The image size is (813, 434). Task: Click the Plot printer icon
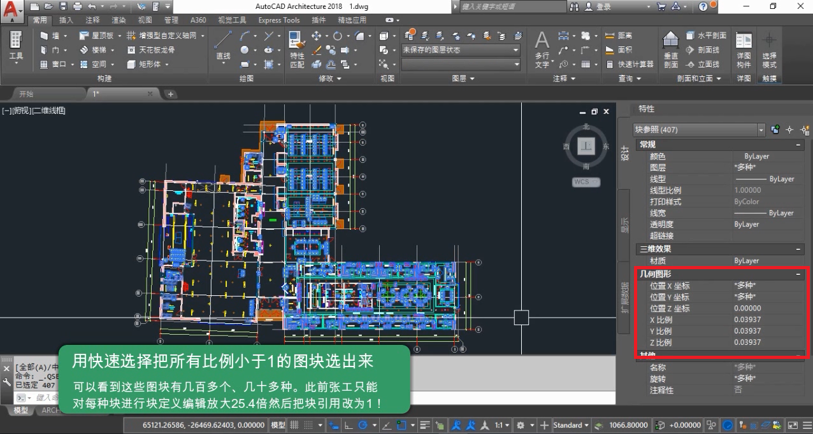(77, 6)
